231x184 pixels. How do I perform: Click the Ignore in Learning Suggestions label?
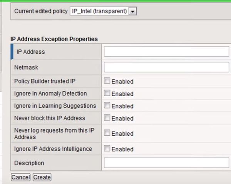point(55,106)
